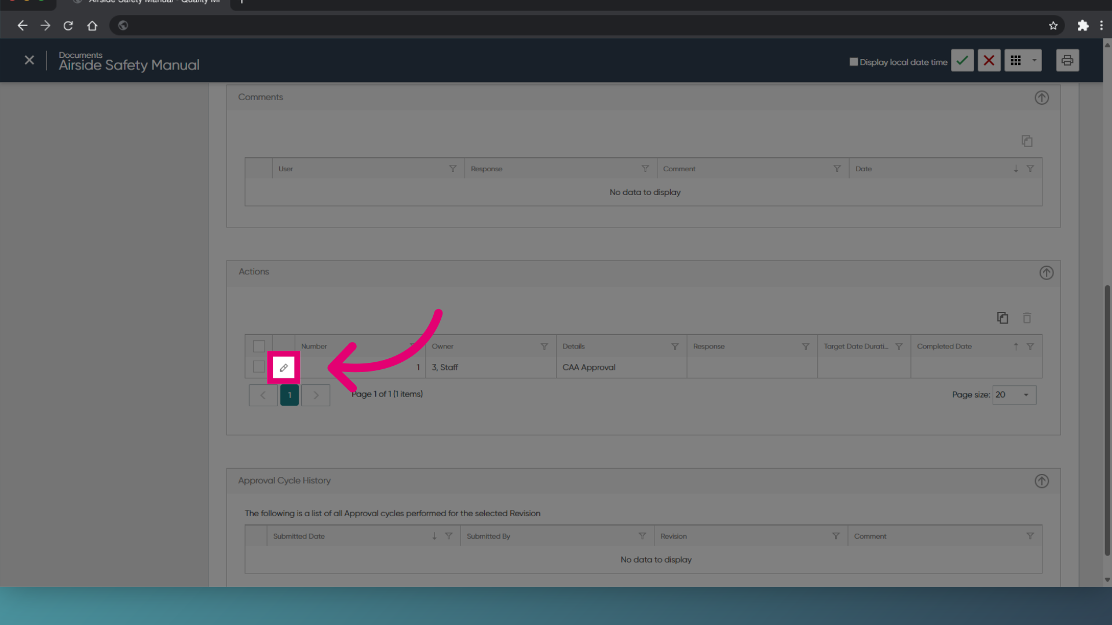The width and height of the screenshot is (1112, 625).
Task: Select all actions header checkbox
Action: (259, 346)
